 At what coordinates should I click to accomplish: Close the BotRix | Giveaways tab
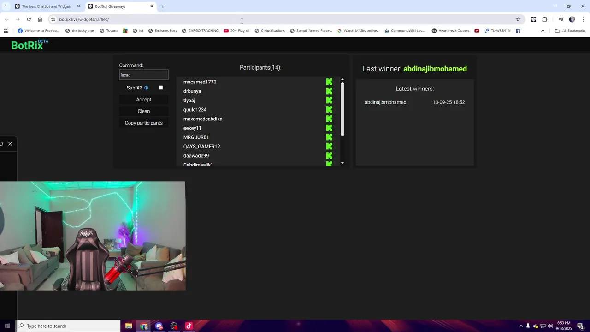coord(152,6)
